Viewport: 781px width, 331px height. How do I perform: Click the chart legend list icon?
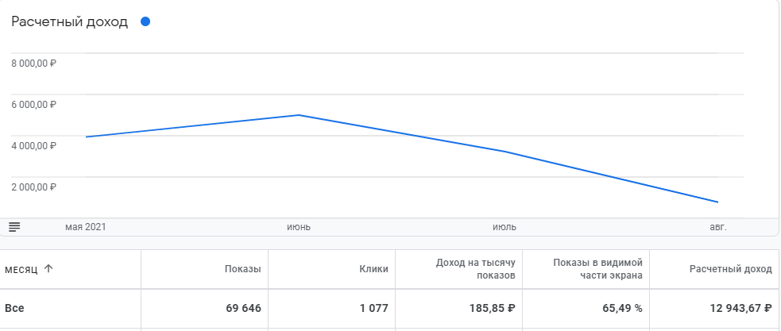click(14, 227)
